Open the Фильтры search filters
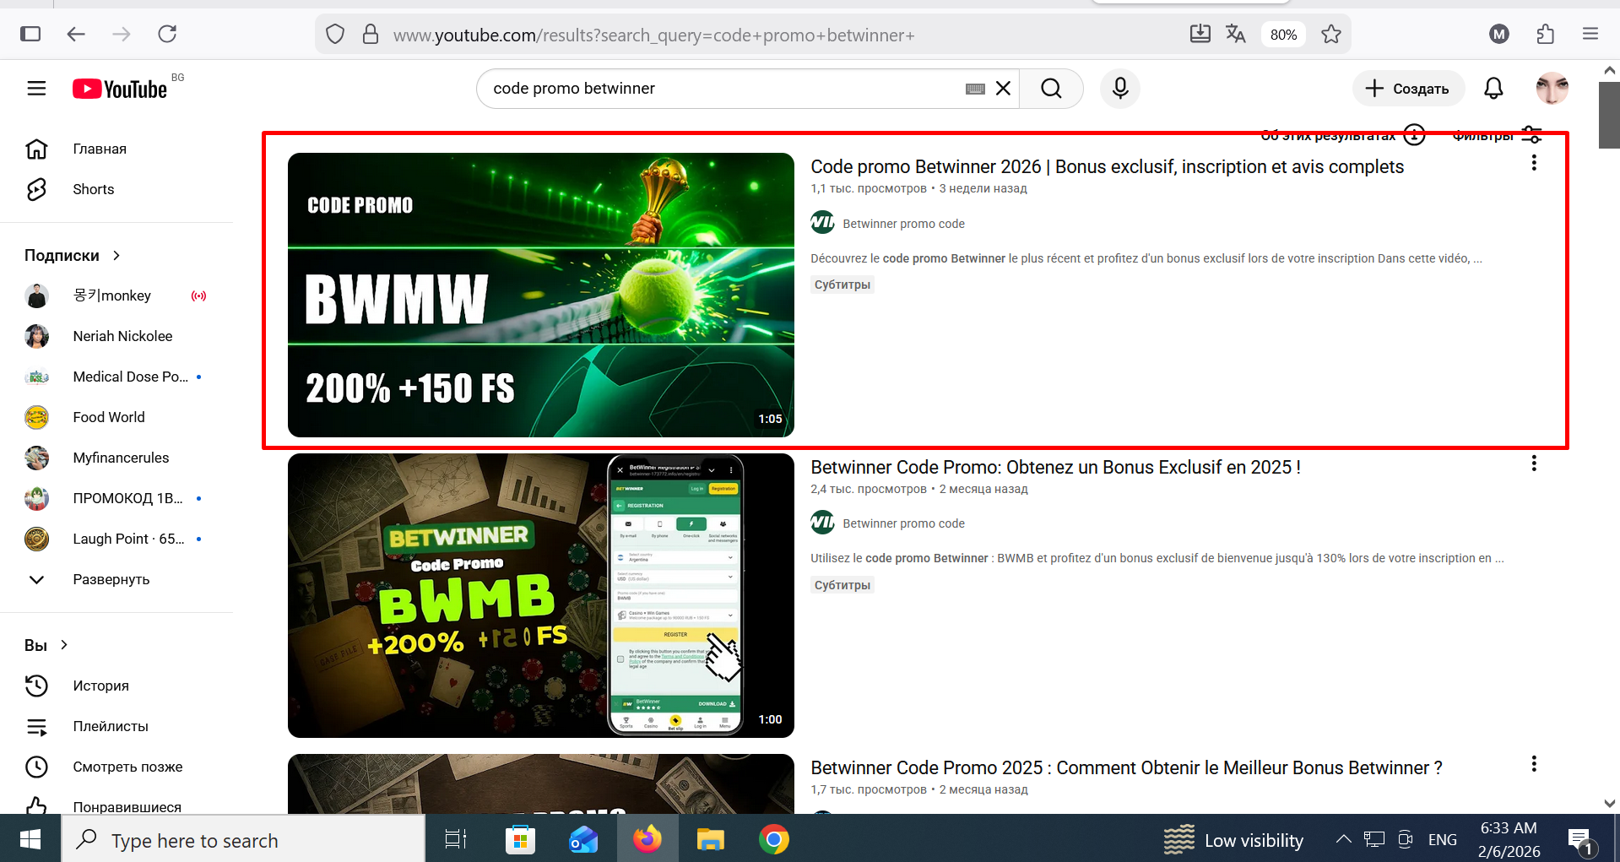This screenshot has height=862, width=1620. [1498, 135]
